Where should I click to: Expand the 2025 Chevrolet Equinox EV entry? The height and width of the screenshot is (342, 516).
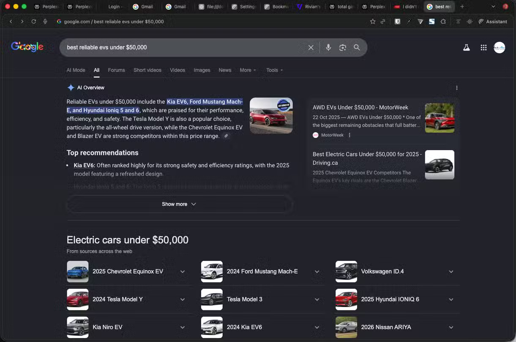pos(183,271)
